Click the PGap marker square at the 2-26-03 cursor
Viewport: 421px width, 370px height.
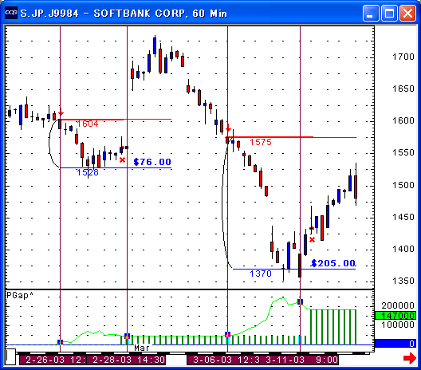60,342
